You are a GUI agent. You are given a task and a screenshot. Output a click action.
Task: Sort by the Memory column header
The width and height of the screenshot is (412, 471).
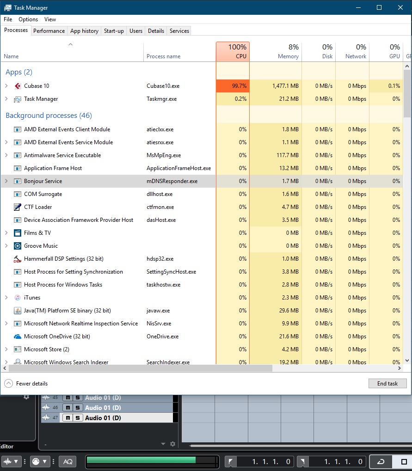(x=276, y=52)
